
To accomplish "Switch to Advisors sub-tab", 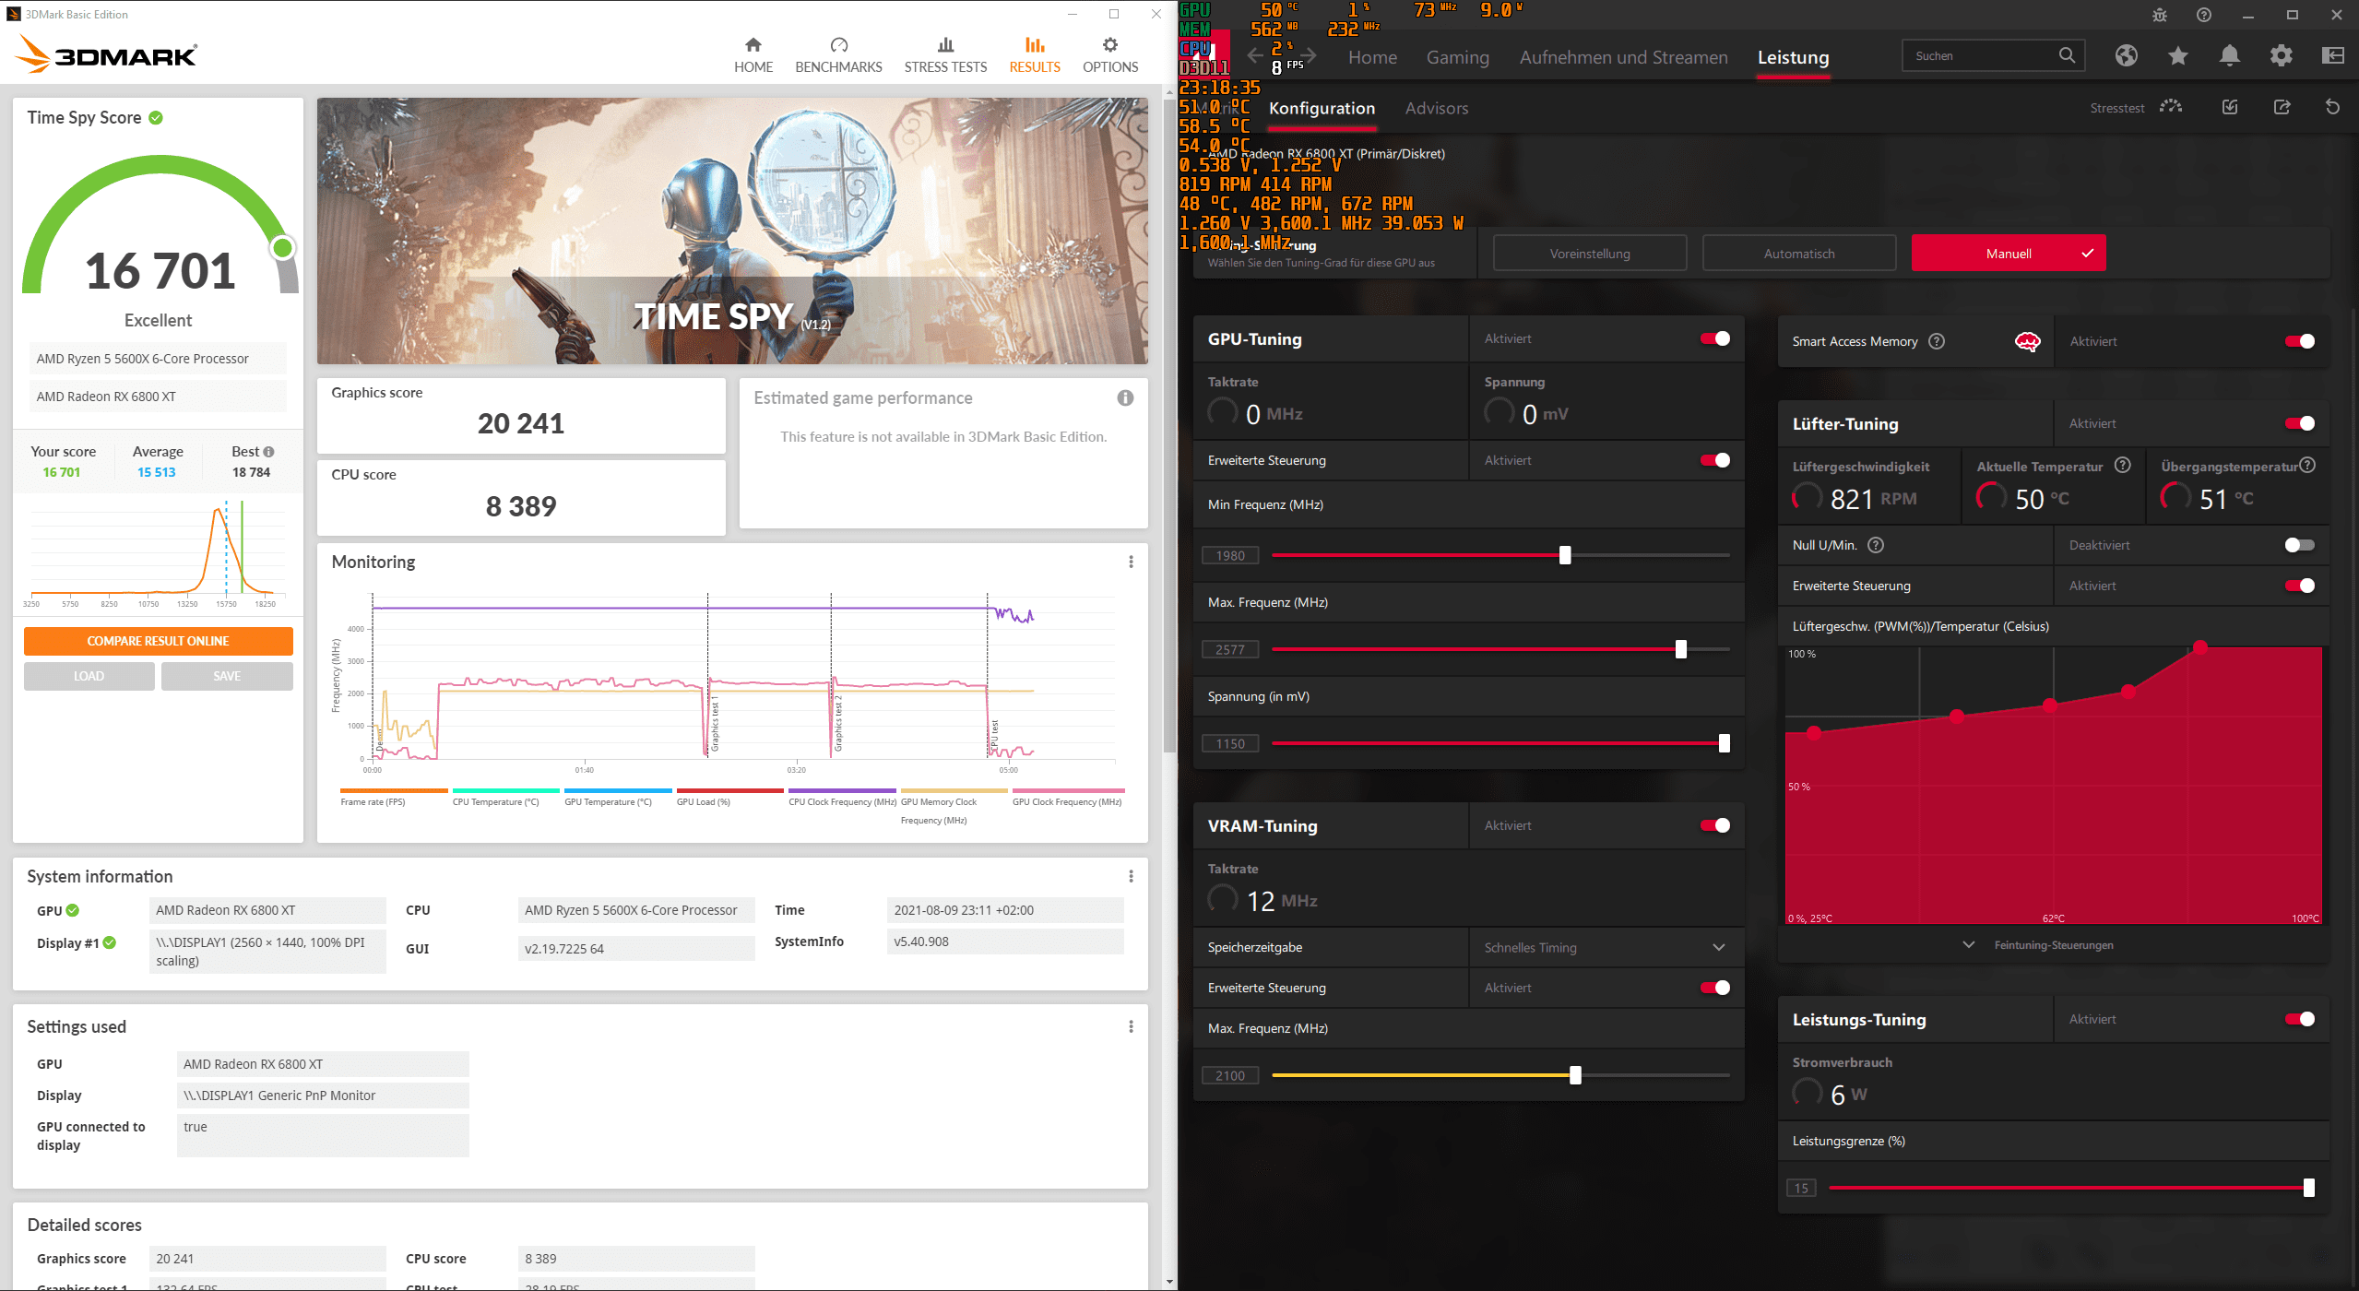I will [x=1436, y=108].
